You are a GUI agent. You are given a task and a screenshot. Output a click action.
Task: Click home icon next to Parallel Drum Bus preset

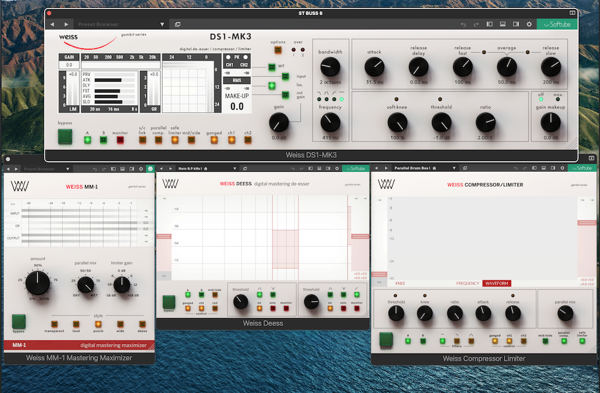click(434, 167)
